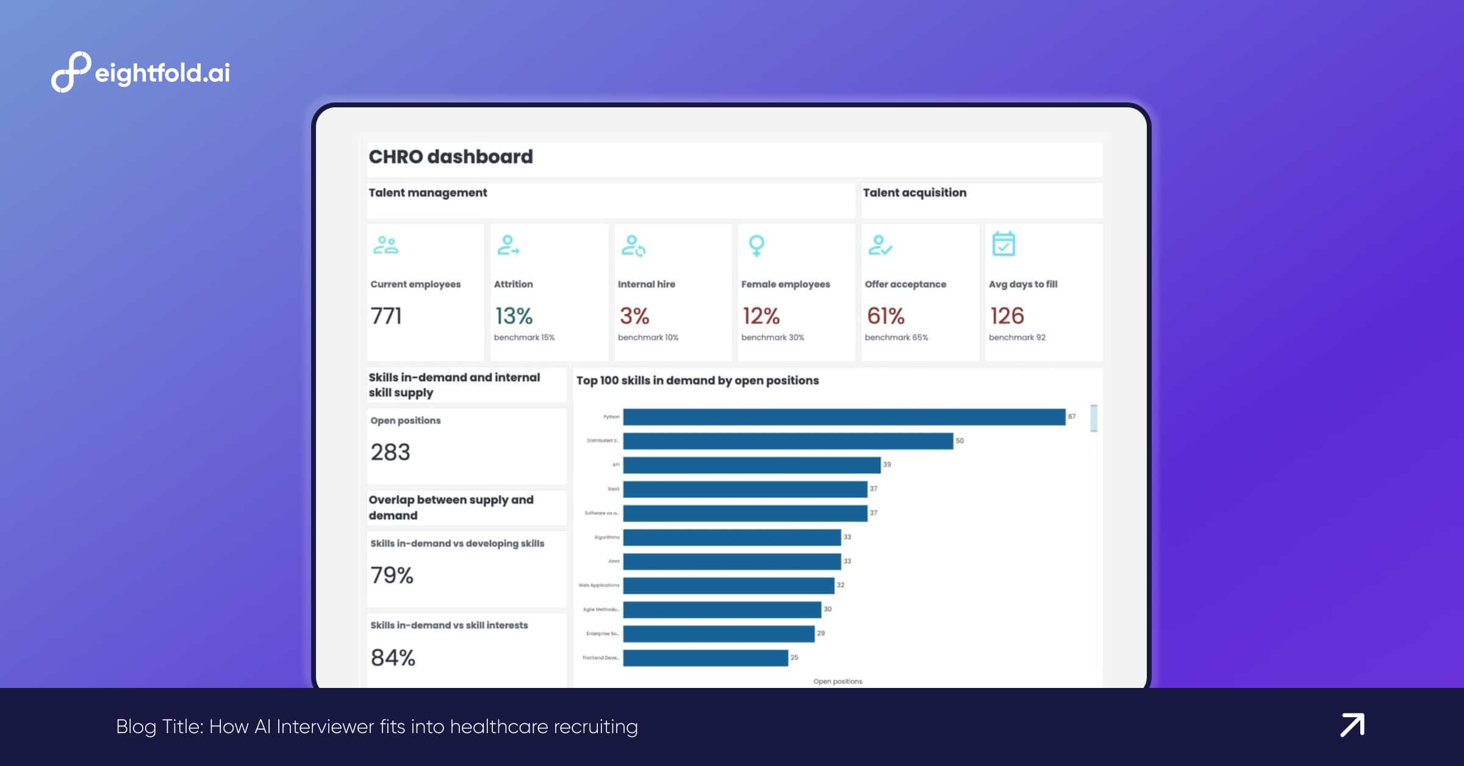Click the benchmark 92 text
Viewport: 1464px width, 766px height.
pyautogui.click(x=1017, y=337)
